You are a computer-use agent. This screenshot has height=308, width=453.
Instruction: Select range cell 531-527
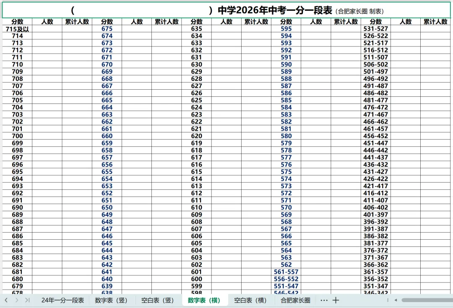(375, 29)
